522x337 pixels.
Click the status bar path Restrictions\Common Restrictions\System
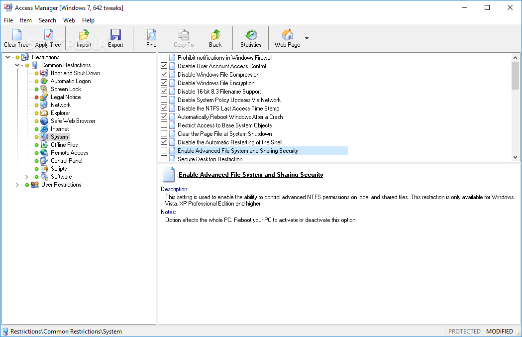click(66, 332)
